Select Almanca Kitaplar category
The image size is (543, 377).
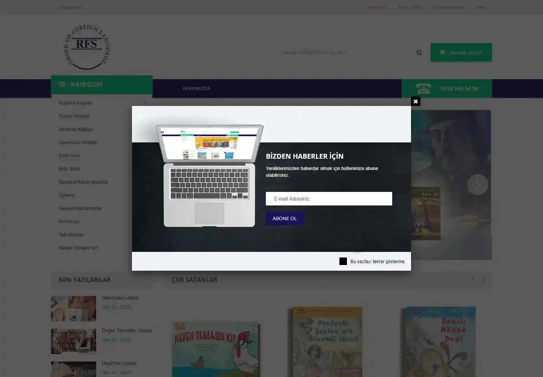pos(76,129)
